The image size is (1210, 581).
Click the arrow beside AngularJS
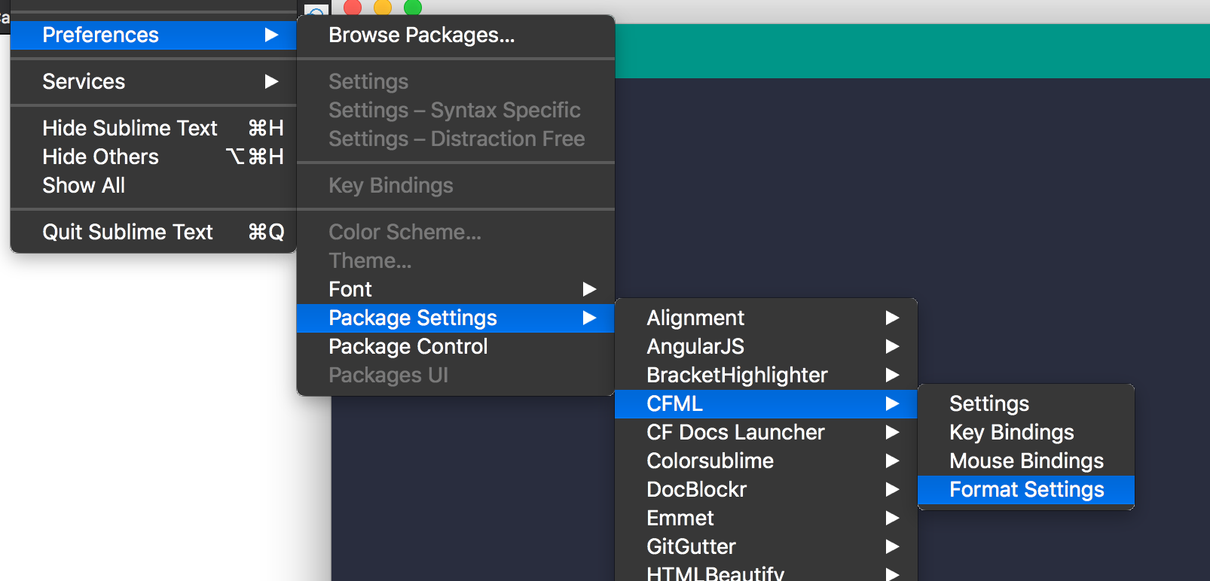(x=893, y=347)
